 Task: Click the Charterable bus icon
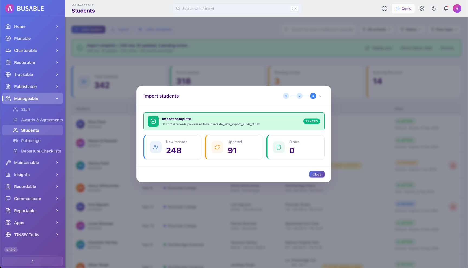coord(8,51)
